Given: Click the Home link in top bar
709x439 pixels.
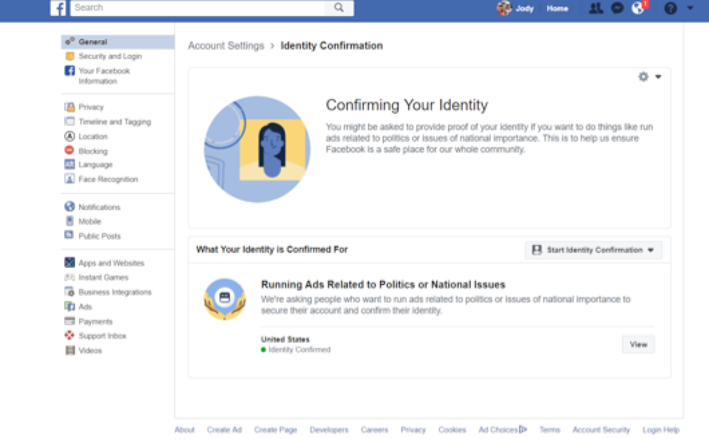Looking at the screenshot, I should pos(557,8).
